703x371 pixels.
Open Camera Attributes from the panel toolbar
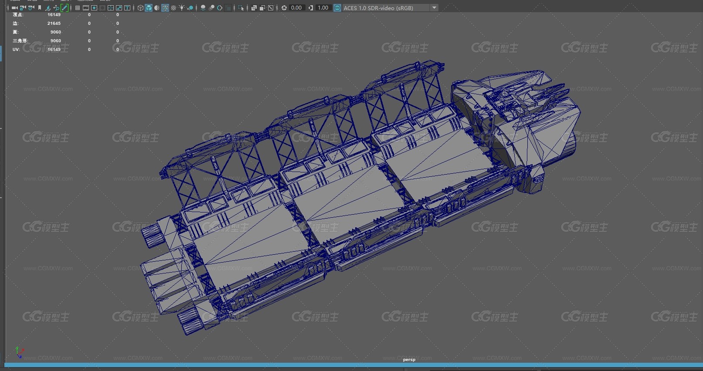click(x=31, y=8)
